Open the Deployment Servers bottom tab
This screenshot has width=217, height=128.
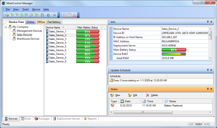click(67, 119)
